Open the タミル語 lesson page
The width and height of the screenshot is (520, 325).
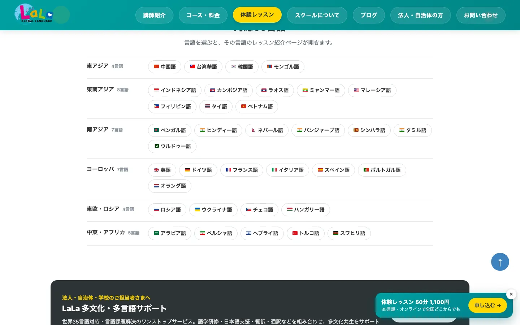click(413, 130)
